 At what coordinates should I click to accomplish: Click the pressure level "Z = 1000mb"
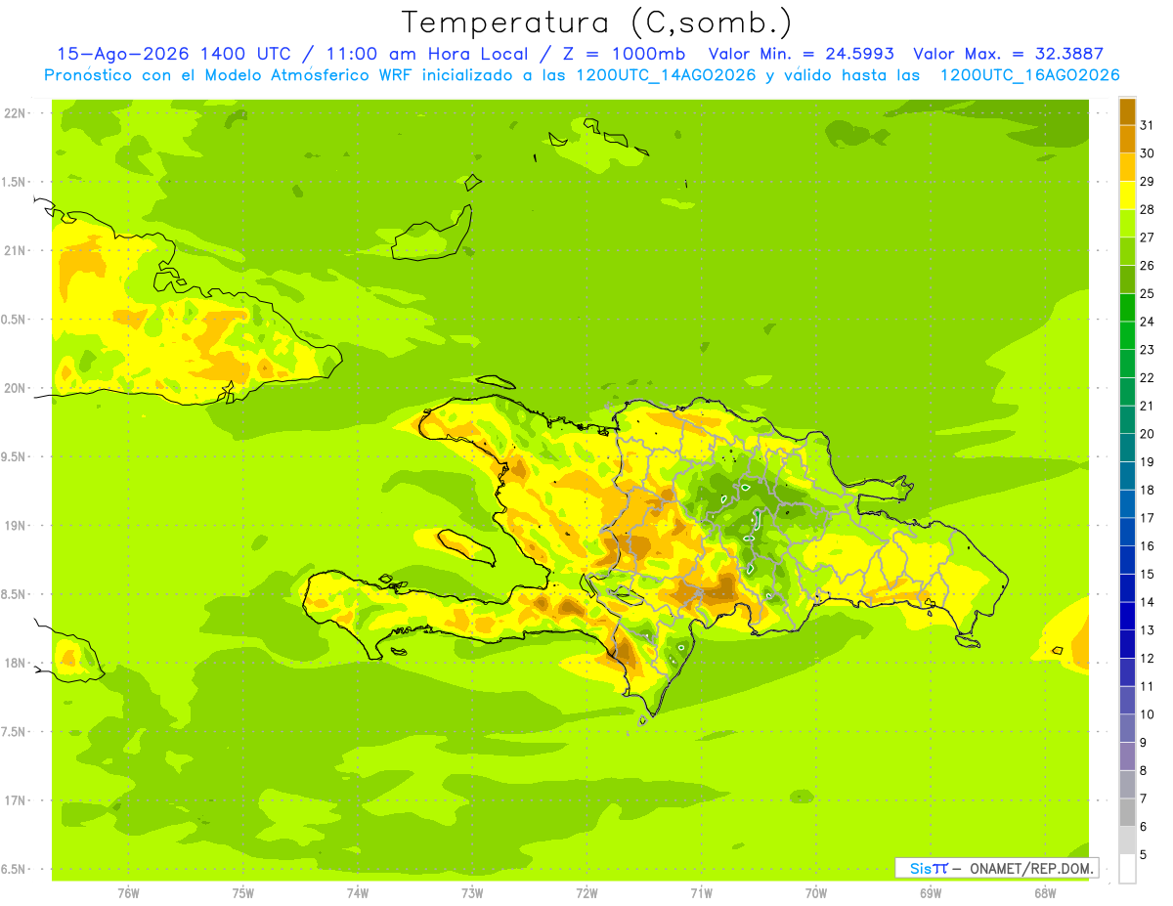click(628, 54)
